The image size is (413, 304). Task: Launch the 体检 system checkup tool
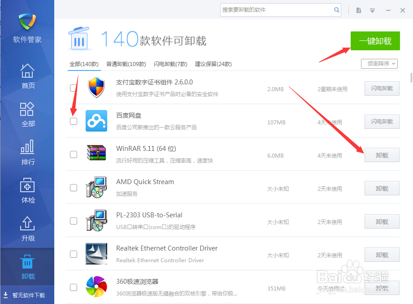pyautogui.click(x=27, y=190)
